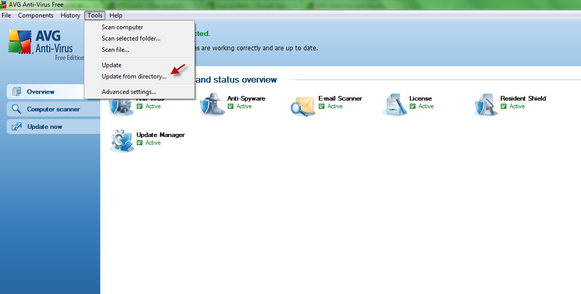Open the Resident Shield icon
This screenshot has width=581, height=294.
click(485, 105)
